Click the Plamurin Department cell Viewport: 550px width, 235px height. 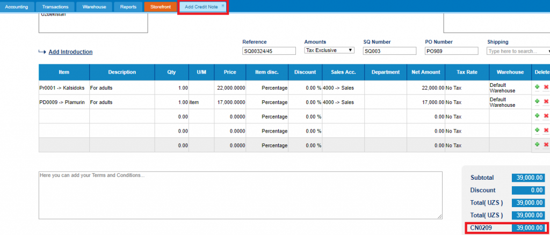pos(386,102)
